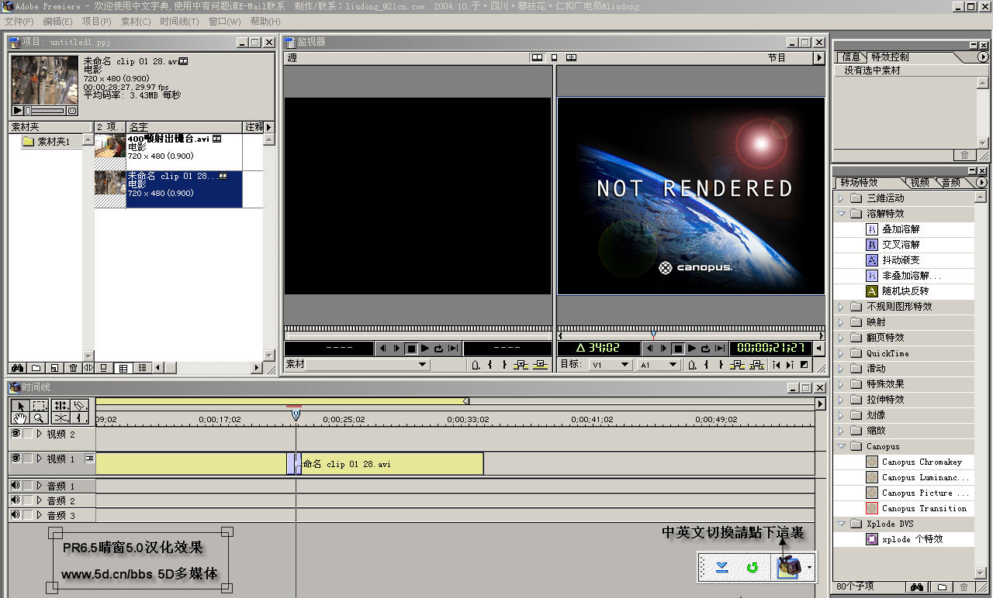Click the blue download arrow in floating toolbar
The height and width of the screenshot is (598, 993).
pyautogui.click(x=721, y=568)
